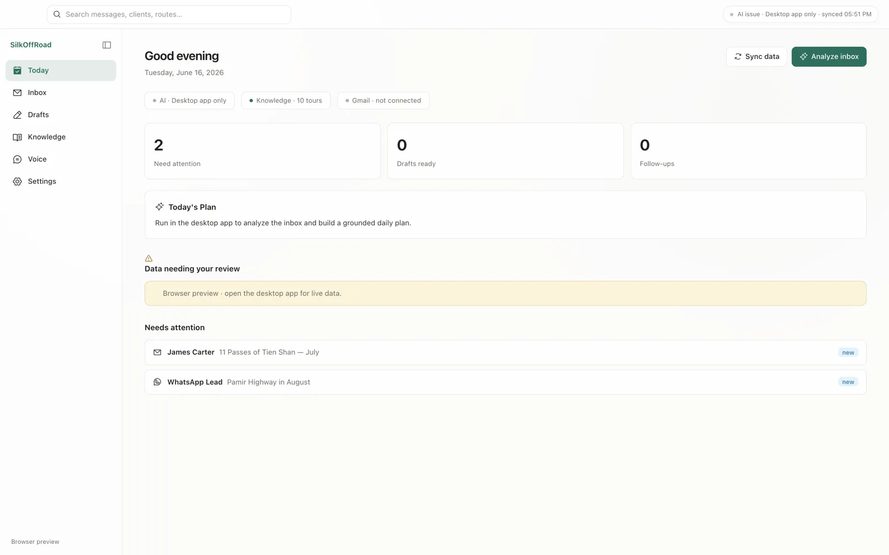Click the Inbox envelope icon
This screenshot has width=889, height=555.
(x=17, y=93)
